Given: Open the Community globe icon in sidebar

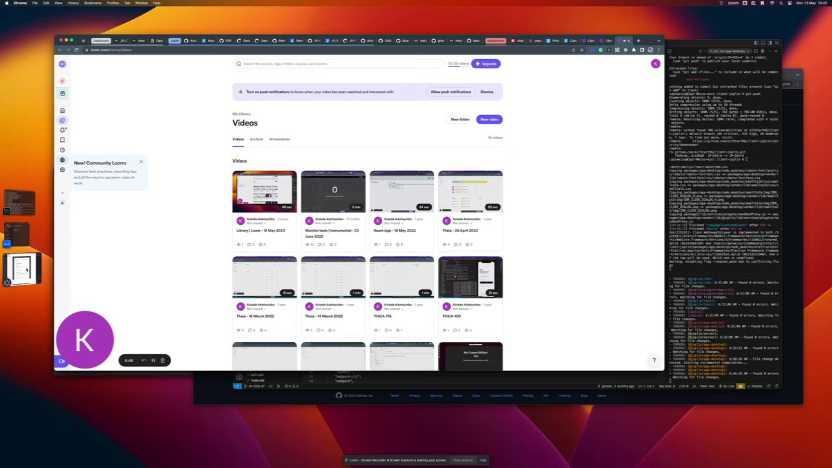Looking at the screenshot, I should [x=62, y=160].
